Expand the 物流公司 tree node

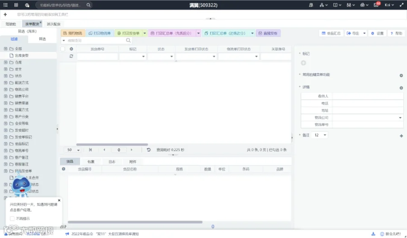pyautogui.click(x=5, y=90)
